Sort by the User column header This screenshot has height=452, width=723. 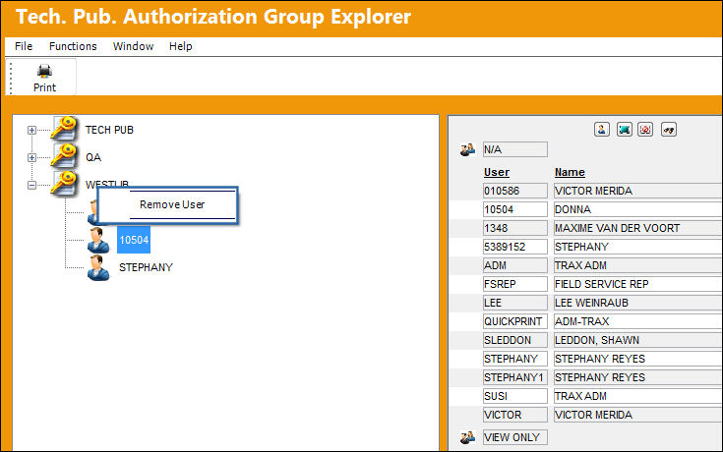point(497,172)
